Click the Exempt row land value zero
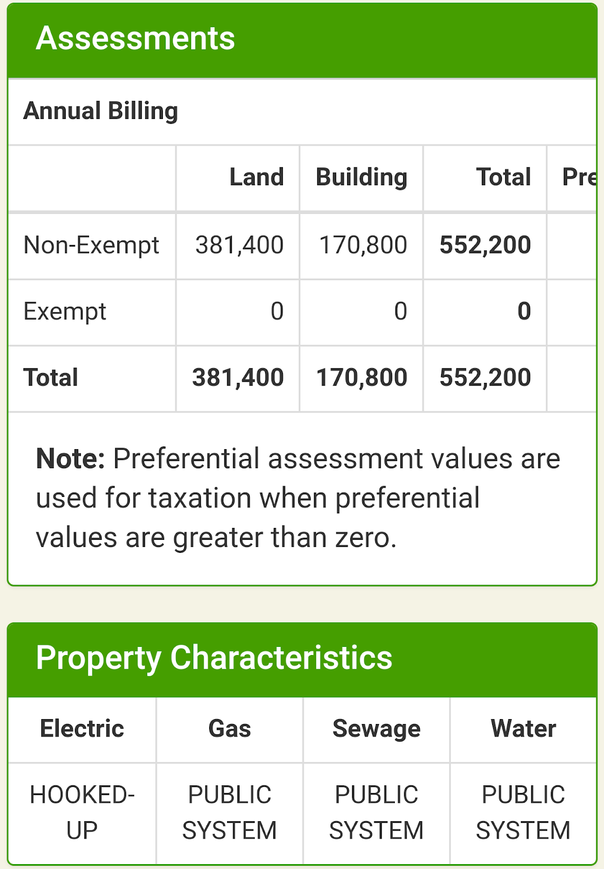This screenshot has height=869, width=604. tap(277, 312)
